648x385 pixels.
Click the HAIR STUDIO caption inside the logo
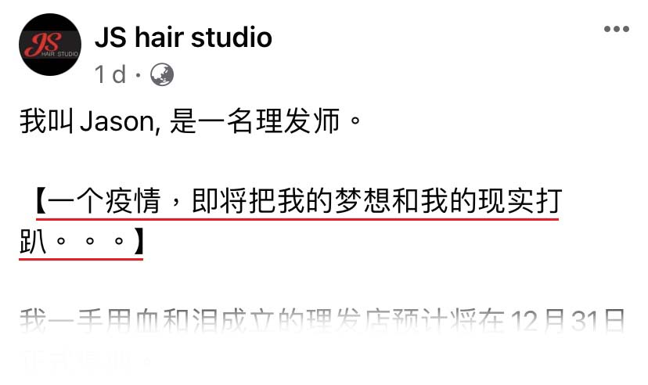click(59, 54)
